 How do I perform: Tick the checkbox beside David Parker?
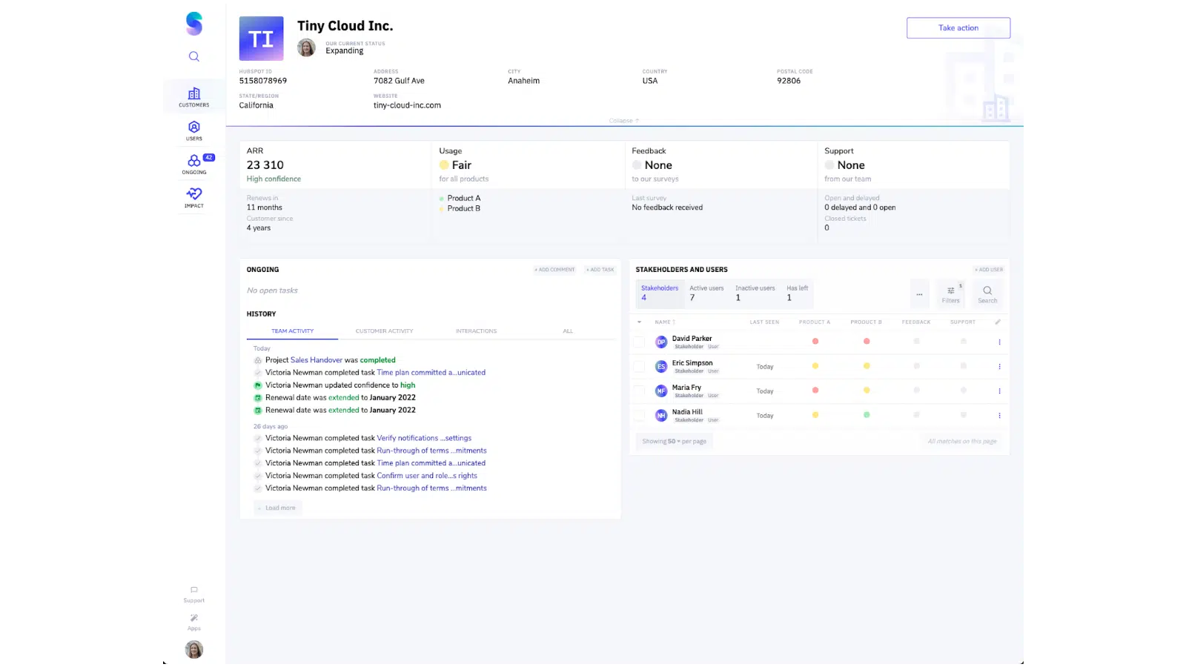tap(639, 342)
